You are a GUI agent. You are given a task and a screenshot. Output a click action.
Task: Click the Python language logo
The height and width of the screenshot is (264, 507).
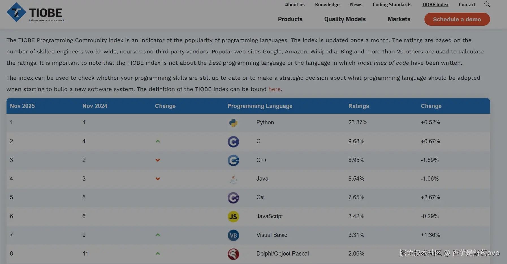233,123
